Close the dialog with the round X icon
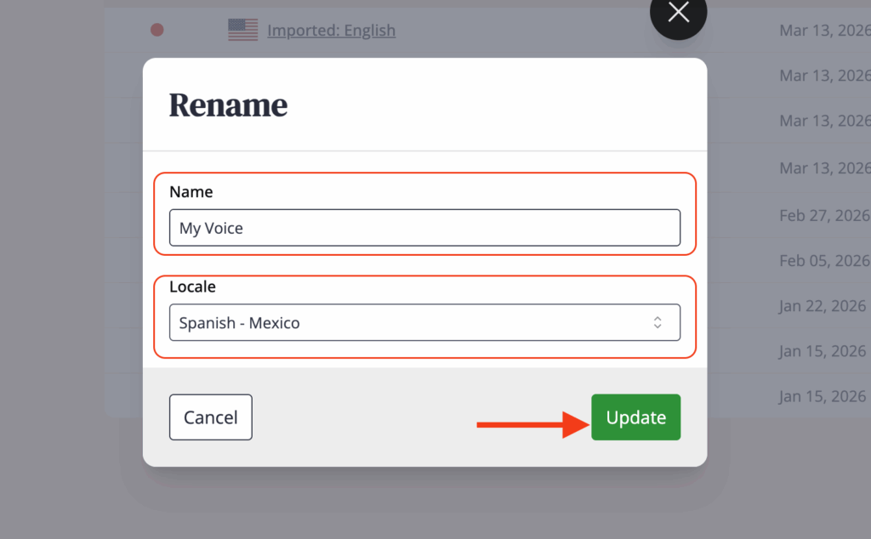Screen dimensions: 871x539 [678, 13]
